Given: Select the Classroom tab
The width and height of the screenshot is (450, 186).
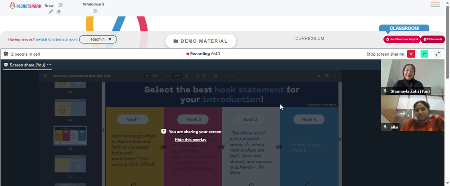Looking at the screenshot, I should 404,28.
